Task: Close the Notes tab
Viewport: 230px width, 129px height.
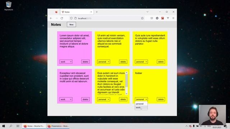Action: [91, 12]
